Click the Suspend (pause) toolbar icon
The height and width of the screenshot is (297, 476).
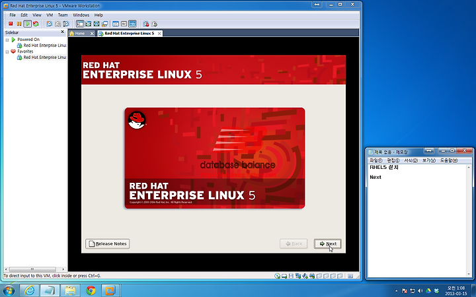pyautogui.click(x=19, y=24)
